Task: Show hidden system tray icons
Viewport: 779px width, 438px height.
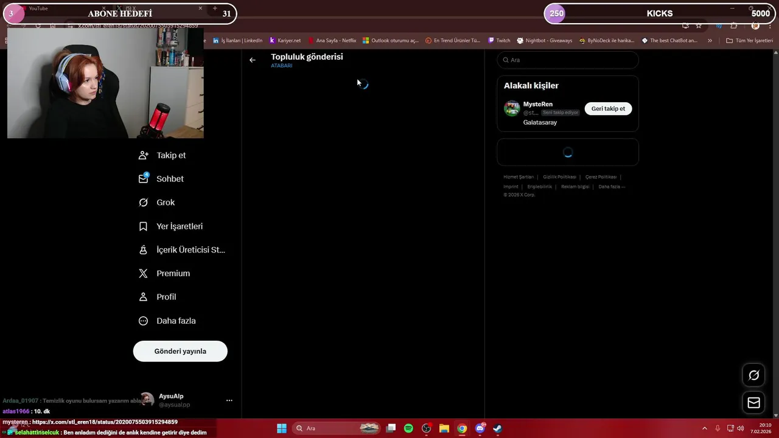Action: pyautogui.click(x=705, y=428)
